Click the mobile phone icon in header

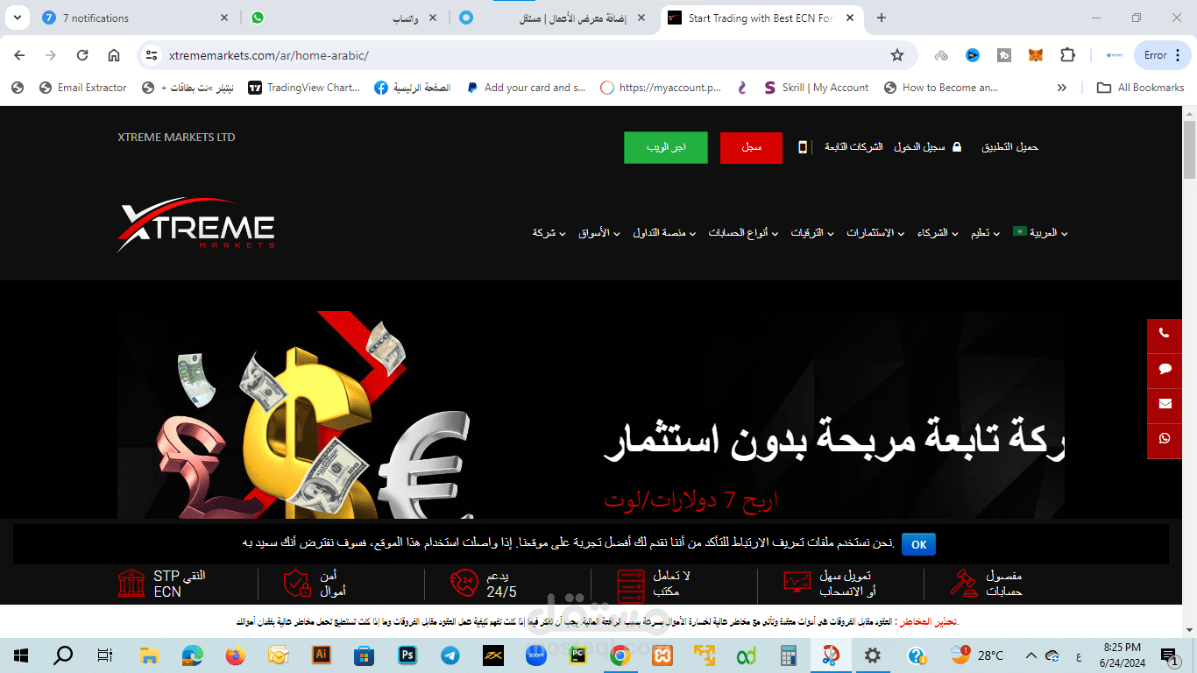click(x=803, y=147)
